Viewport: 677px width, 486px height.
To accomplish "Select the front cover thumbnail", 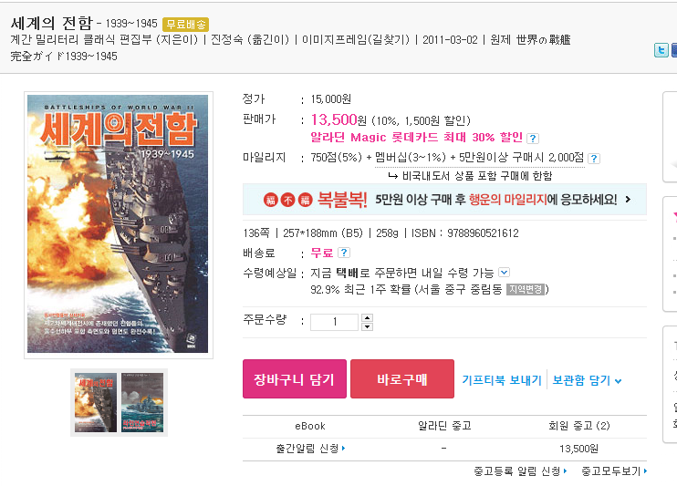I will pos(96,403).
